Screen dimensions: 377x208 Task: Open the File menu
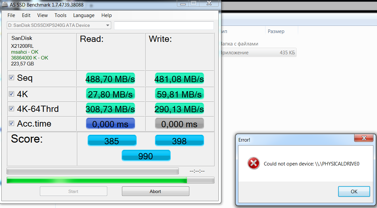(x=11, y=15)
